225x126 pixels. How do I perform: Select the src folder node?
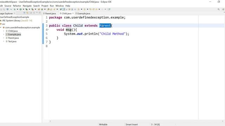pos(2,24)
